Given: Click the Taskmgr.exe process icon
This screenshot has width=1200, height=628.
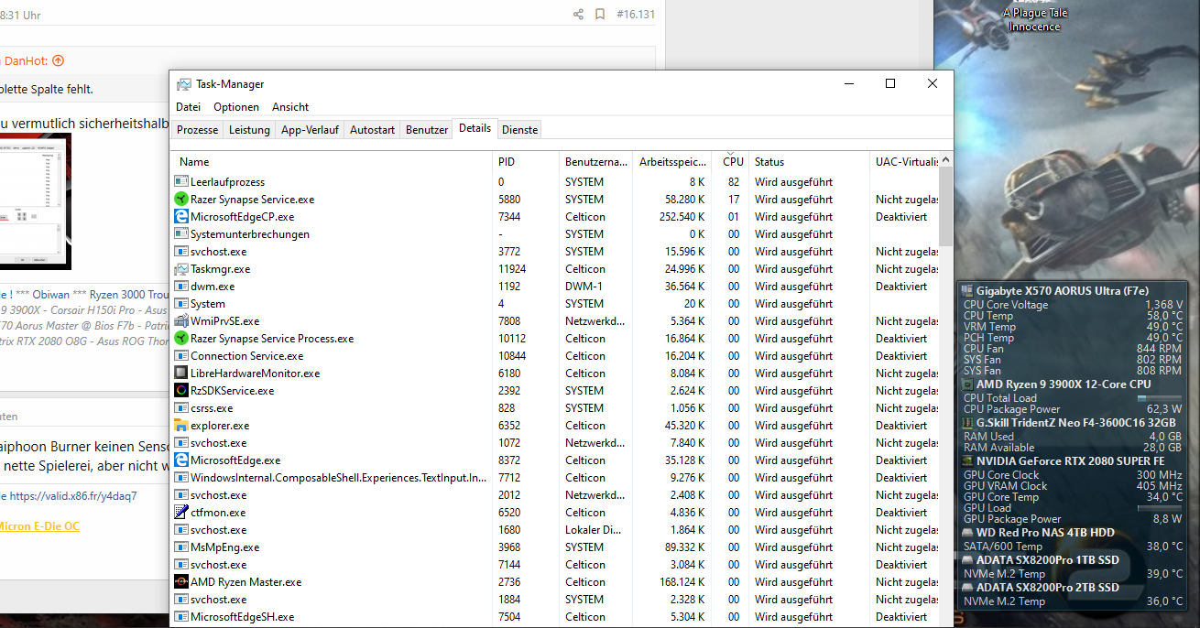Looking at the screenshot, I should coord(181,268).
